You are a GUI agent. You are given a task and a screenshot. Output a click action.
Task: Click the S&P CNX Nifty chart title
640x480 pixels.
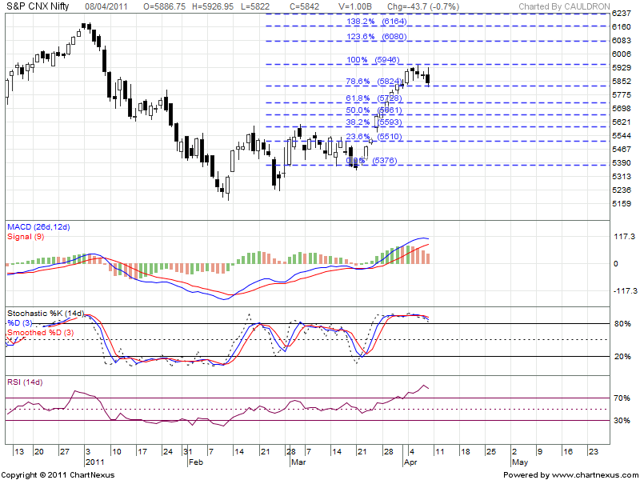pos(38,6)
